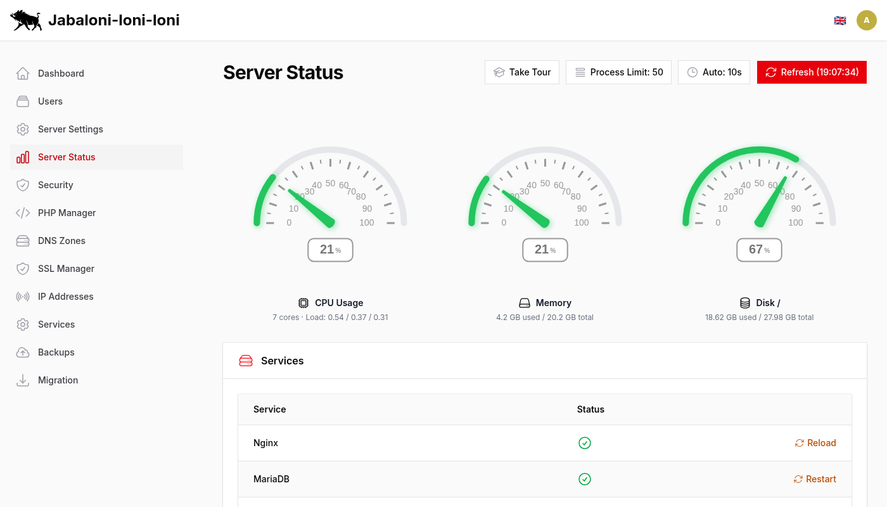Viewport: 887px width, 507px height.
Task: Toggle auto-refresh via the Auto: 10s control
Action: (714, 72)
